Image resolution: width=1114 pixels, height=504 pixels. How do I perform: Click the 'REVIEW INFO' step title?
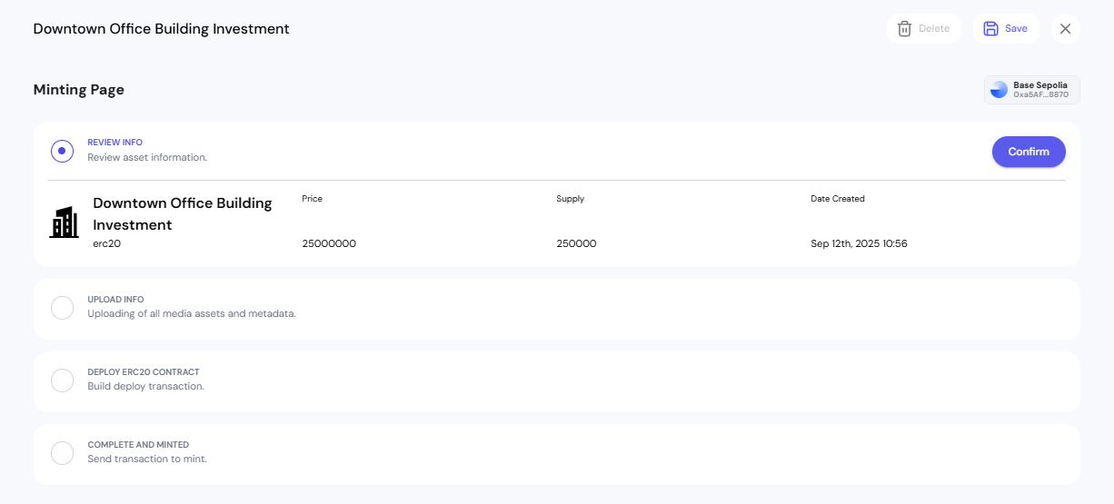click(x=114, y=143)
